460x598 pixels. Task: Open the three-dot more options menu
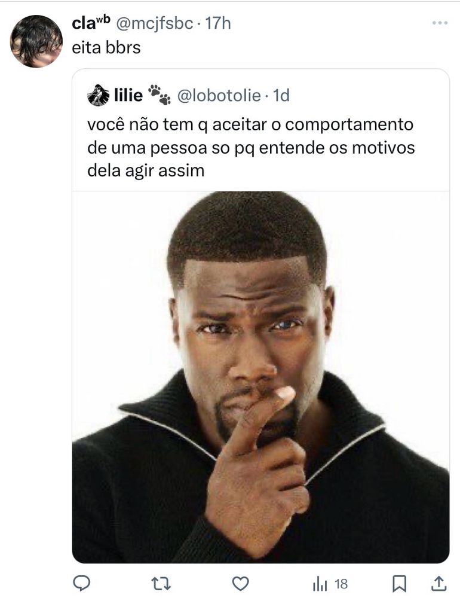[x=440, y=23]
